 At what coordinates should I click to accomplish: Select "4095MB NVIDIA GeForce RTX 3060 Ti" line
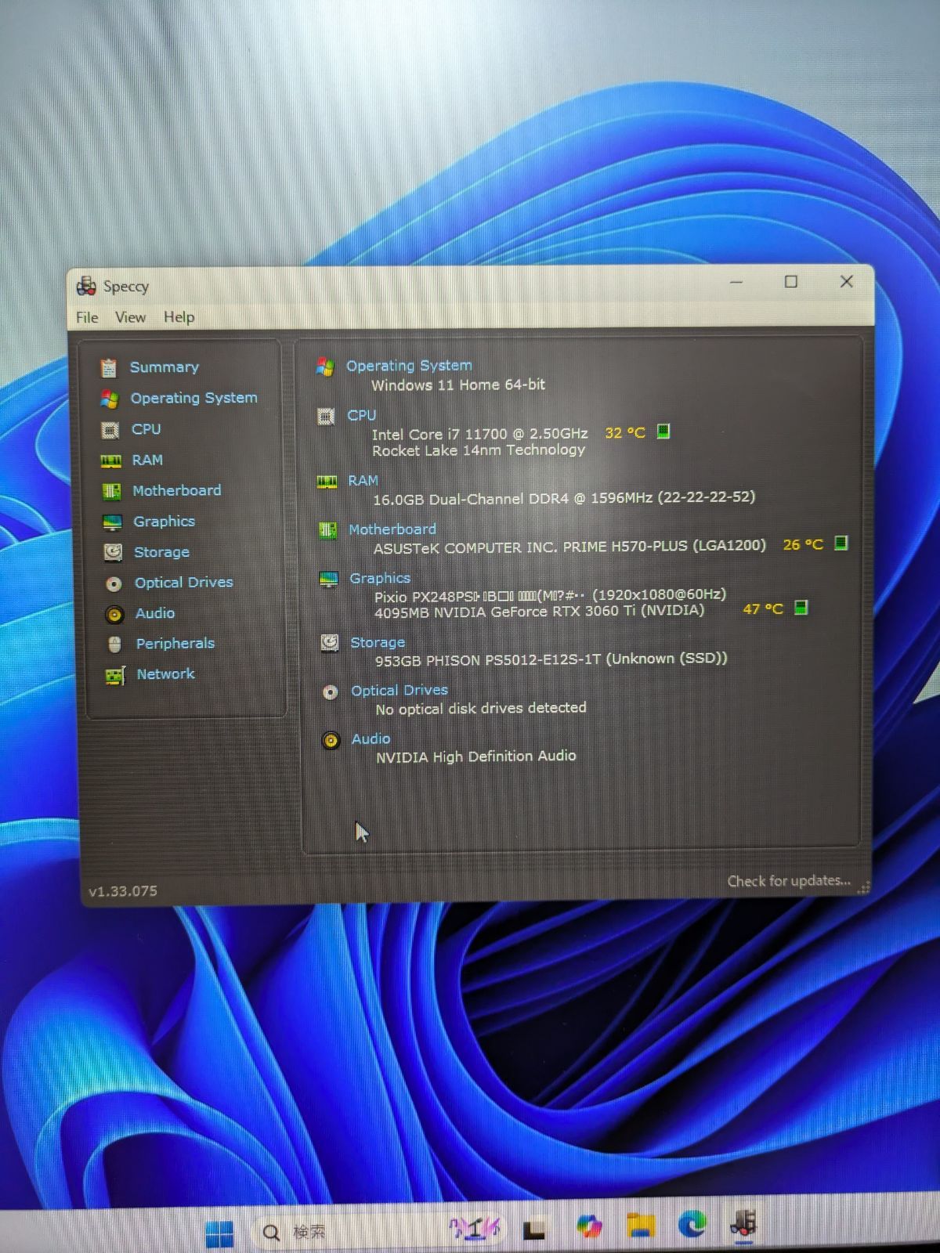(539, 611)
